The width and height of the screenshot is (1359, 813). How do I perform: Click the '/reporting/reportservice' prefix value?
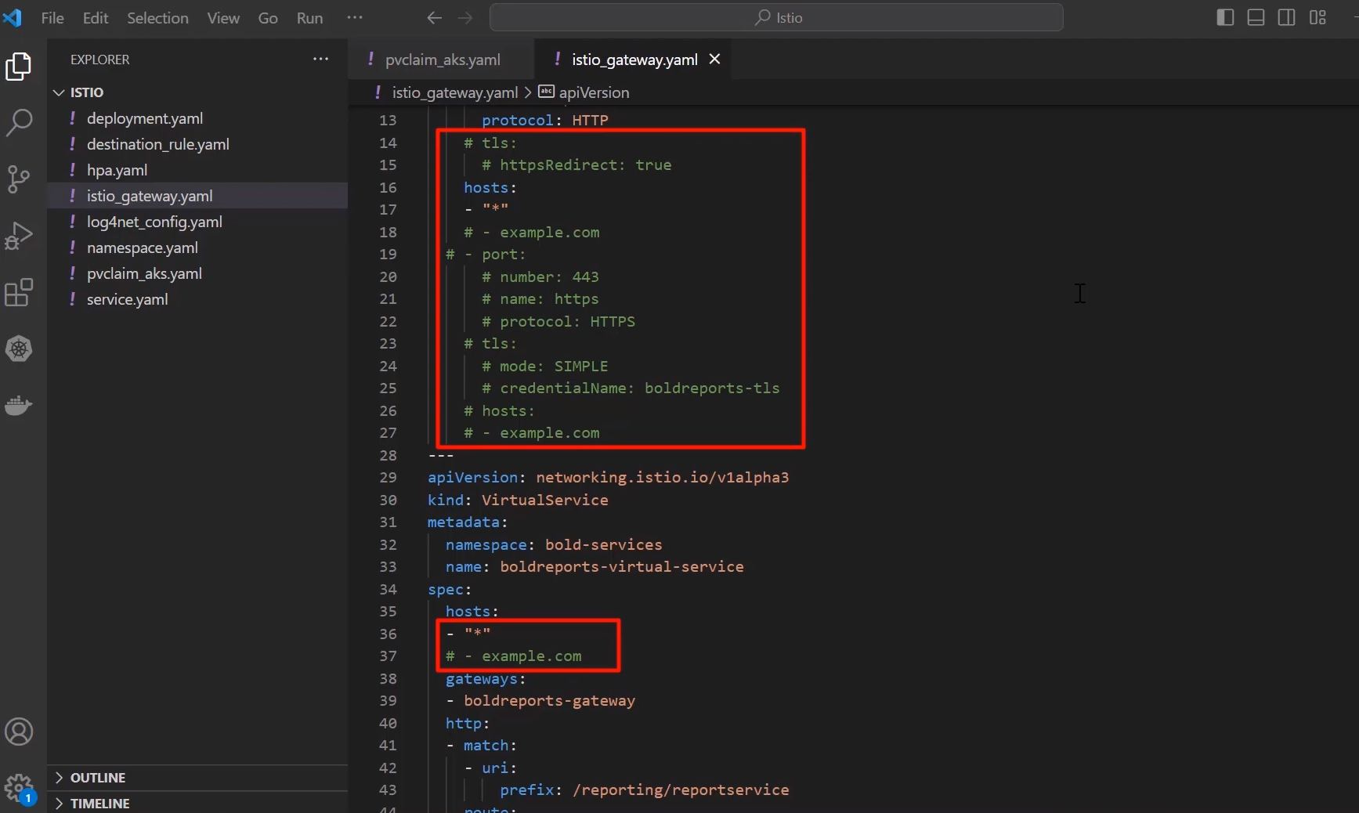point(681,790)
